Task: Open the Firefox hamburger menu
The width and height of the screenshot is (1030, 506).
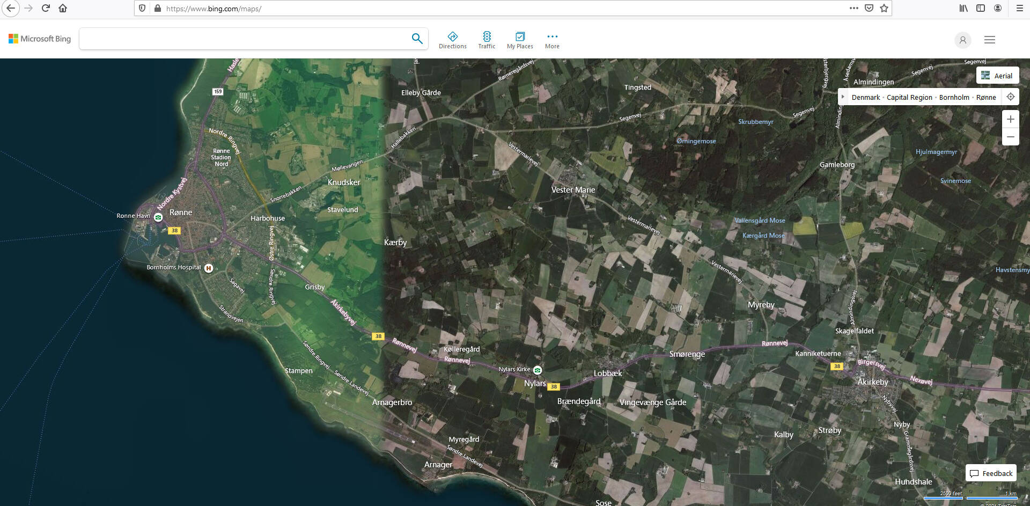Action: [1020, 8]
